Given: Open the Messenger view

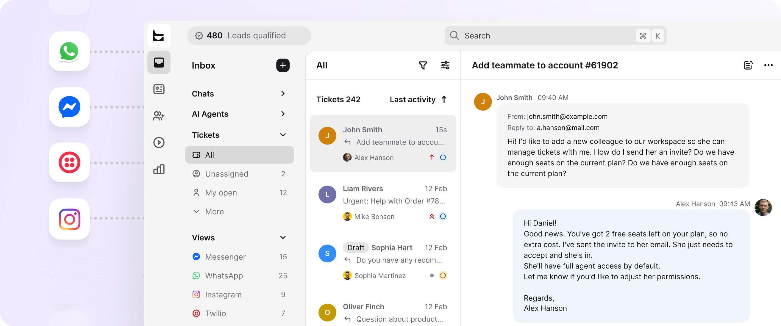Looking at the screenshot, I should 239,257.
